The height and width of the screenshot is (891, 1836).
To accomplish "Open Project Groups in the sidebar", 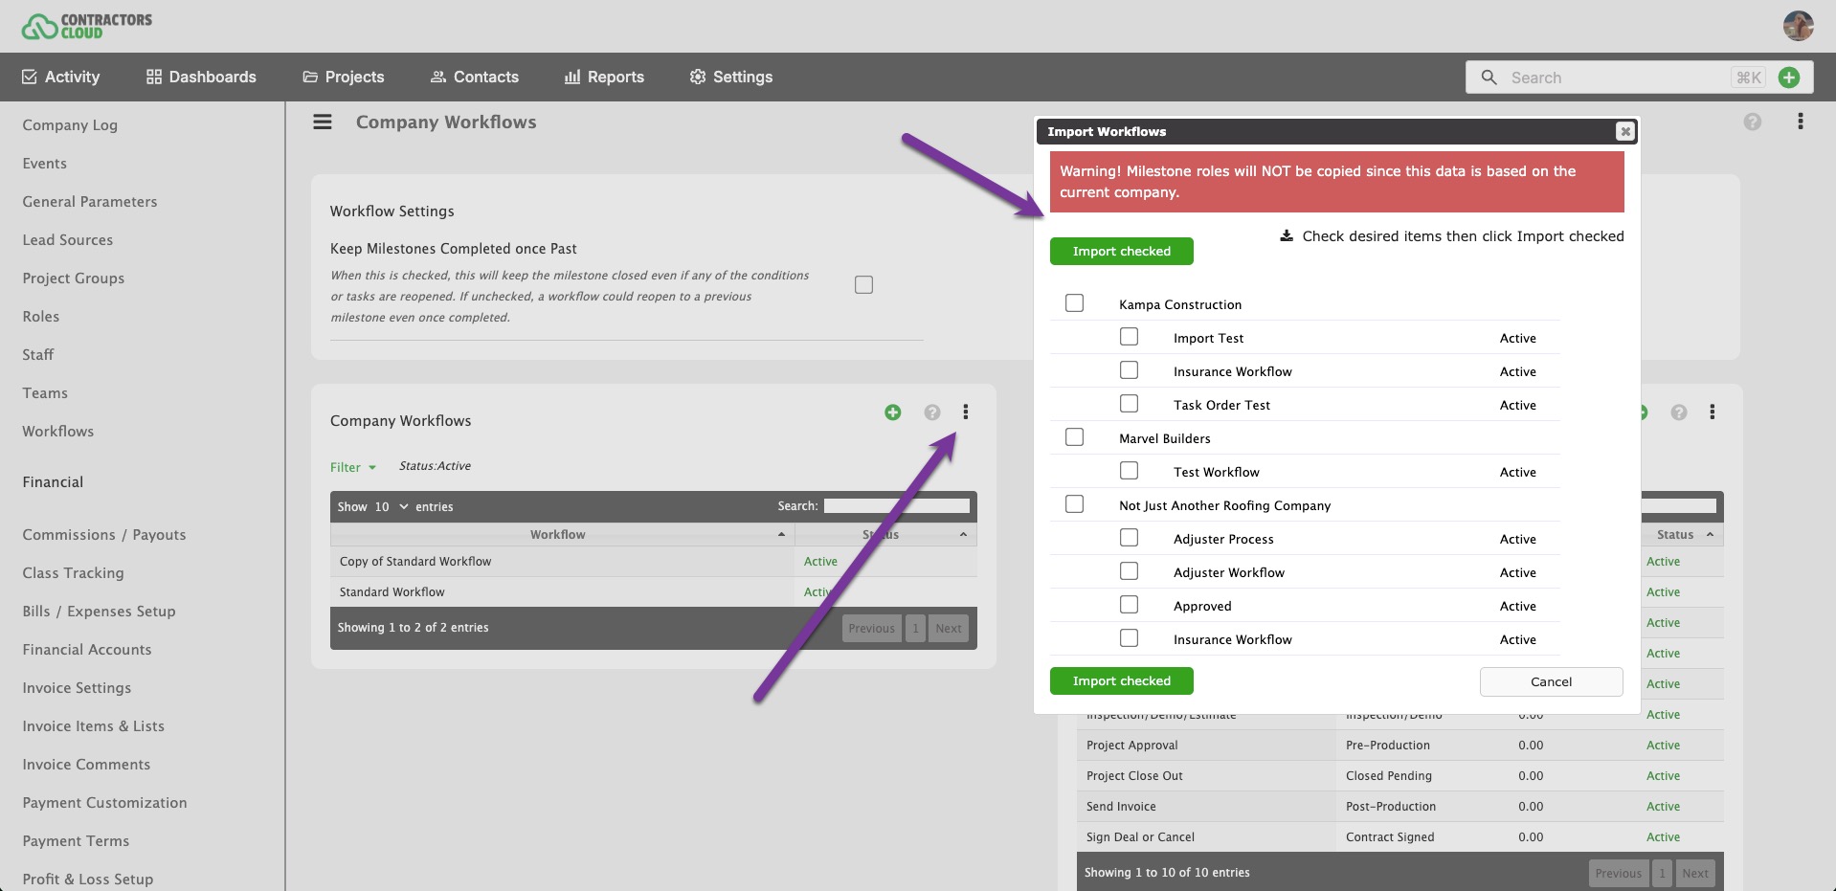I will click(74, 278).
